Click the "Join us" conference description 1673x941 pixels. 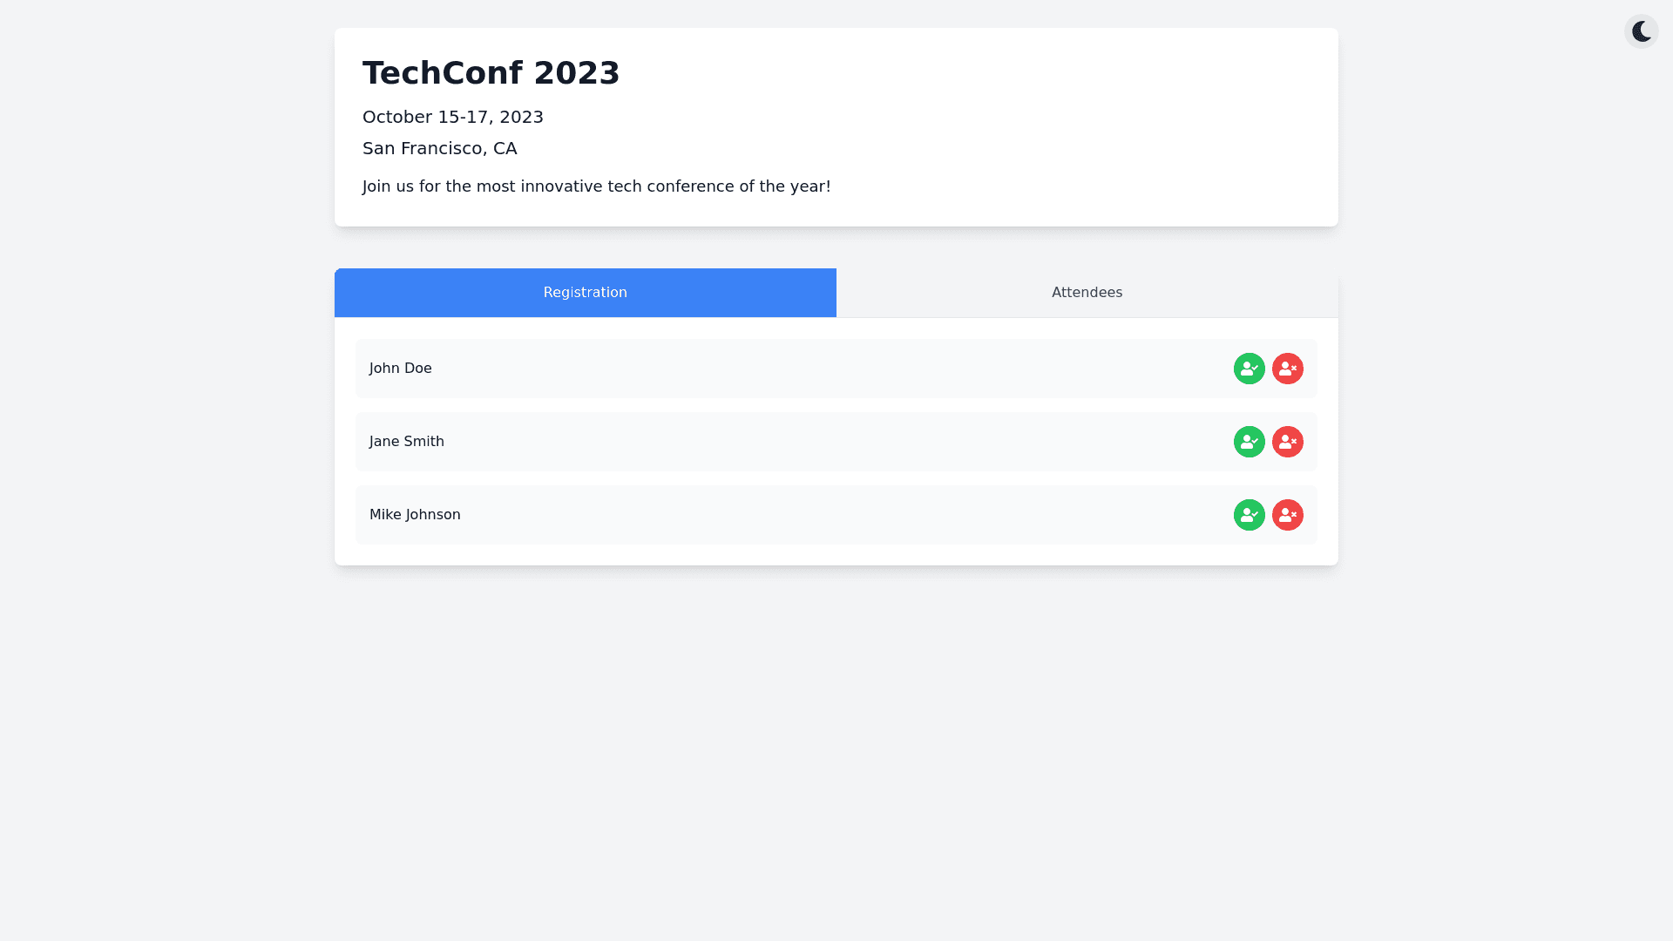point(596,186)
